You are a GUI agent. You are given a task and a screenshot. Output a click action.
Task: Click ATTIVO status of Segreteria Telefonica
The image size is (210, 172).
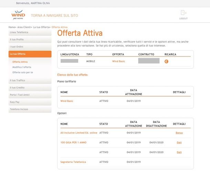click(104, 162)
